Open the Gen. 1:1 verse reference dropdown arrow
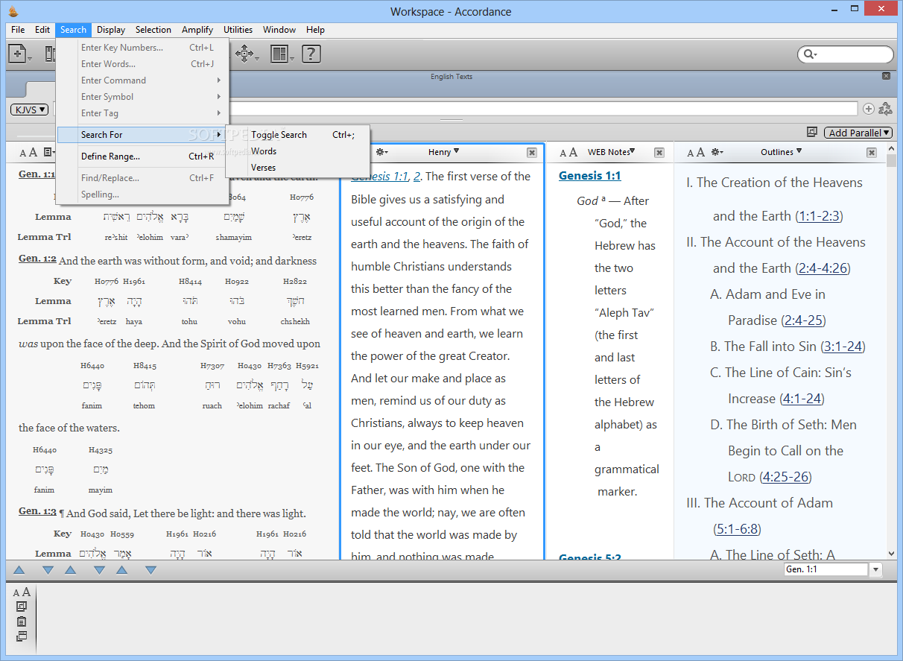The image size is (903, 661). pyautogui.click(x=875, y=569)
